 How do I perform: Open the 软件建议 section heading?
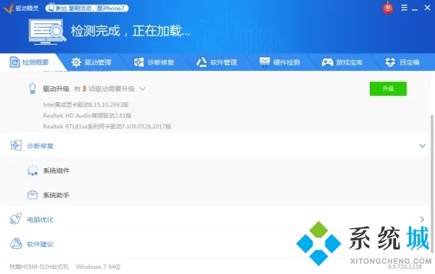(40, 244)
